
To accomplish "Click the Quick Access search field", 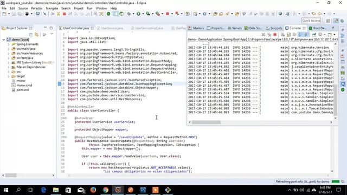I will click(311, 21).
